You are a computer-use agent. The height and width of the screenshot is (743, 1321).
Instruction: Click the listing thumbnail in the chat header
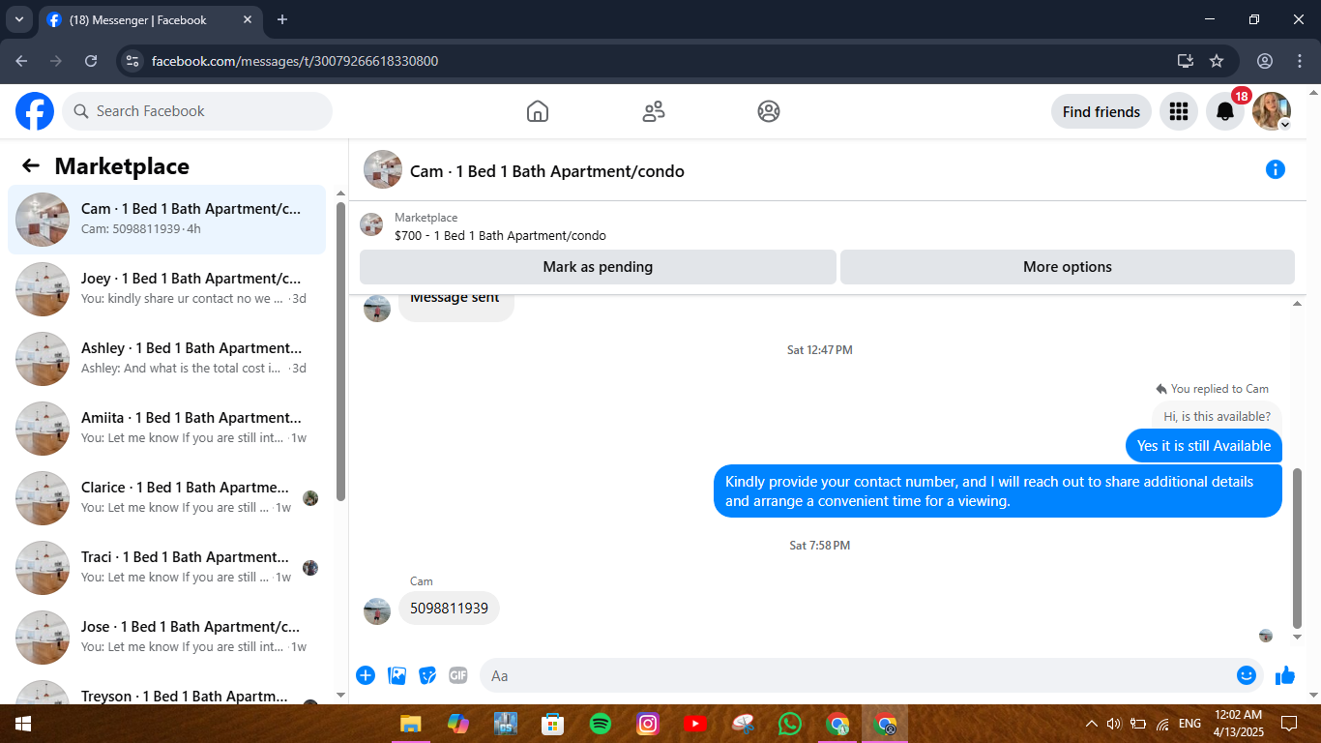coord(383,169)
